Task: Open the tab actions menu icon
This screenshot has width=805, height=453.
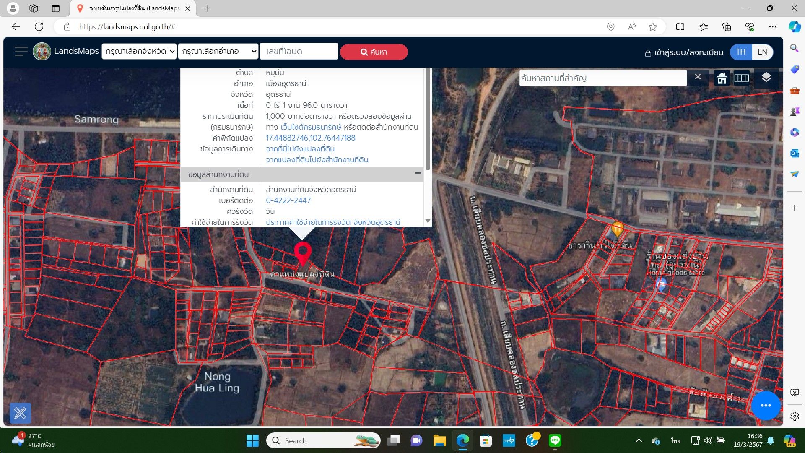Action: [56, 8]
